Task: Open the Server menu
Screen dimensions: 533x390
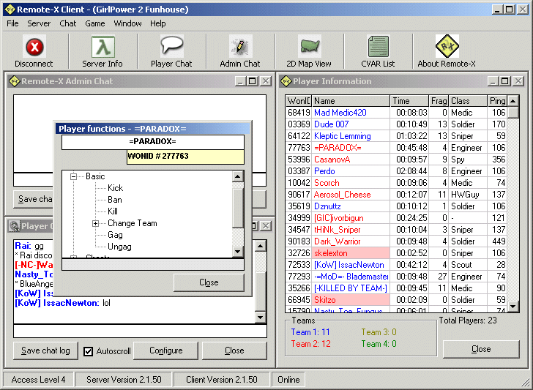Action: coord(39,23)
